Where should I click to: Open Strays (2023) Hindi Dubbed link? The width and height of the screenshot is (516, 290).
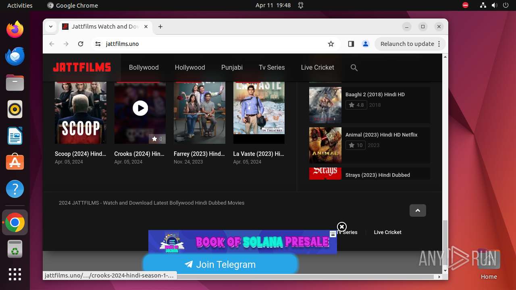tap(378, 175)
